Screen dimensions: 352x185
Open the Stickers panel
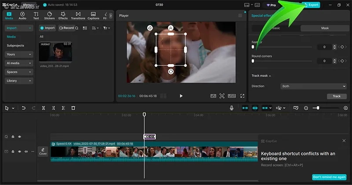click(x=49, y=16)
